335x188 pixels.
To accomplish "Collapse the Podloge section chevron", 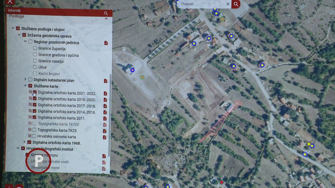I will (106, 19).
